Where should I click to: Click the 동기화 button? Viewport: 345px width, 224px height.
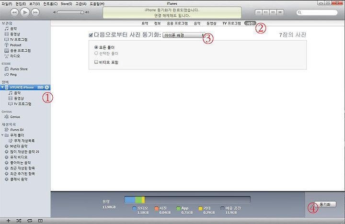pos(325,204)
